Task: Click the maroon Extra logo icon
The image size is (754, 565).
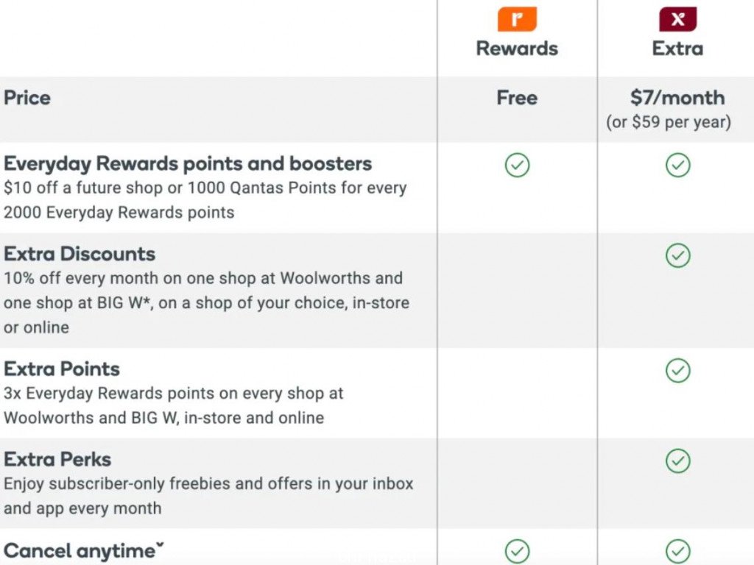Action: point(677,19)
